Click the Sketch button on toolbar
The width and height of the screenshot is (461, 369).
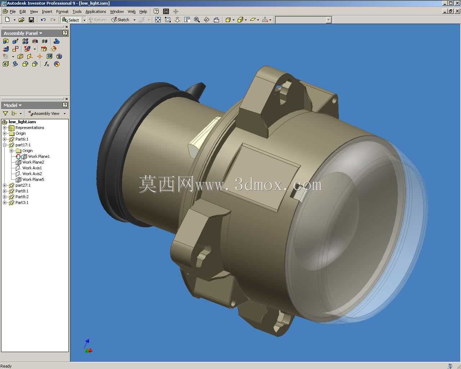click(121, 20)
